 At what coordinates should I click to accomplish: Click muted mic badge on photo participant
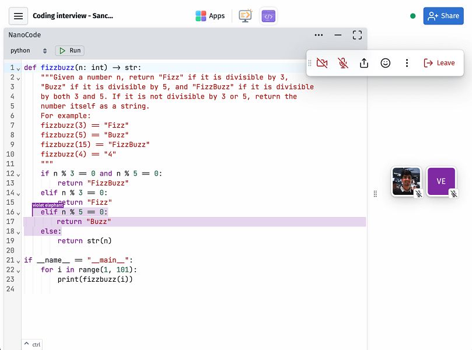(x=418, y=194)
